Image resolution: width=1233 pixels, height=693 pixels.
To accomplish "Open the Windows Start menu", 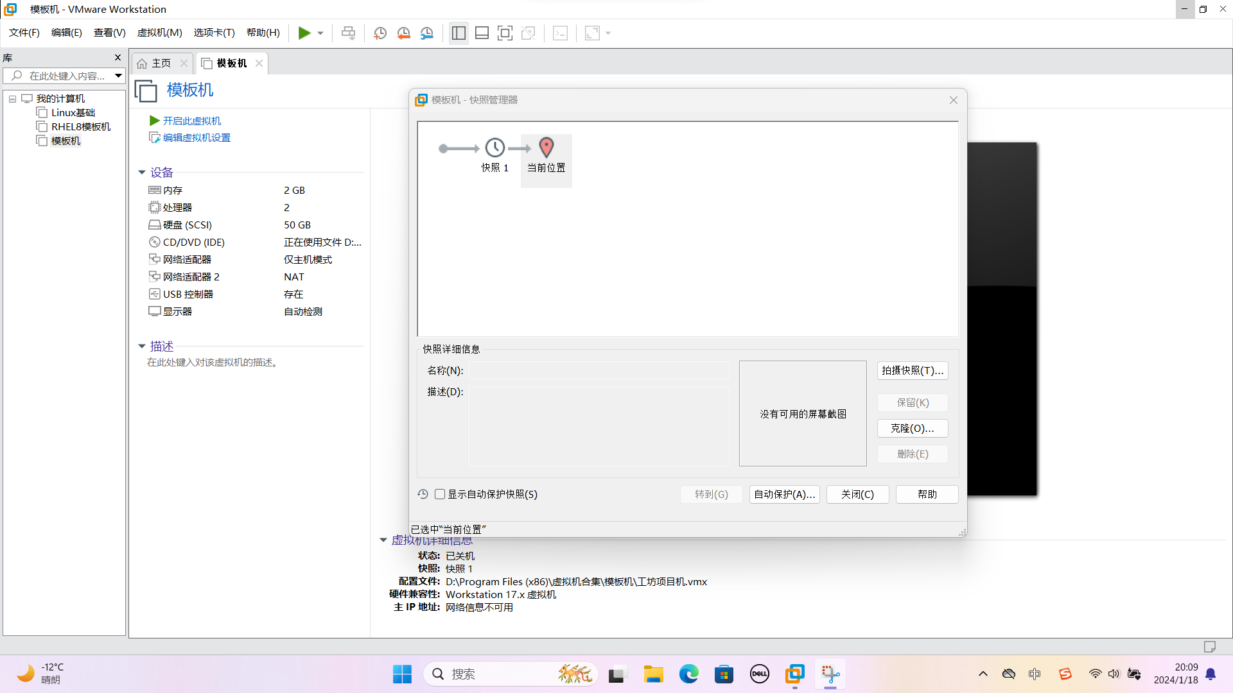I will pos(403,674).
